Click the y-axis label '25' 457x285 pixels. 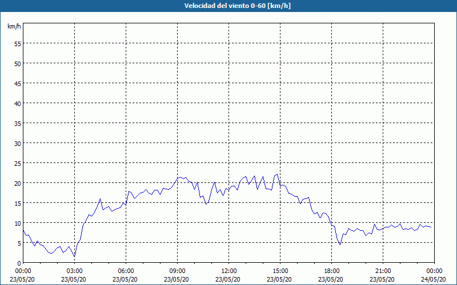click(x=18, y=164)
